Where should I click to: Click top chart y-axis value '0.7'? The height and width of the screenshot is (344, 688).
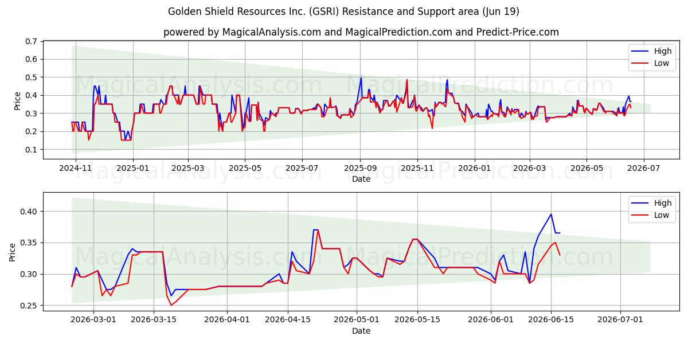click(x=31, y=41)
